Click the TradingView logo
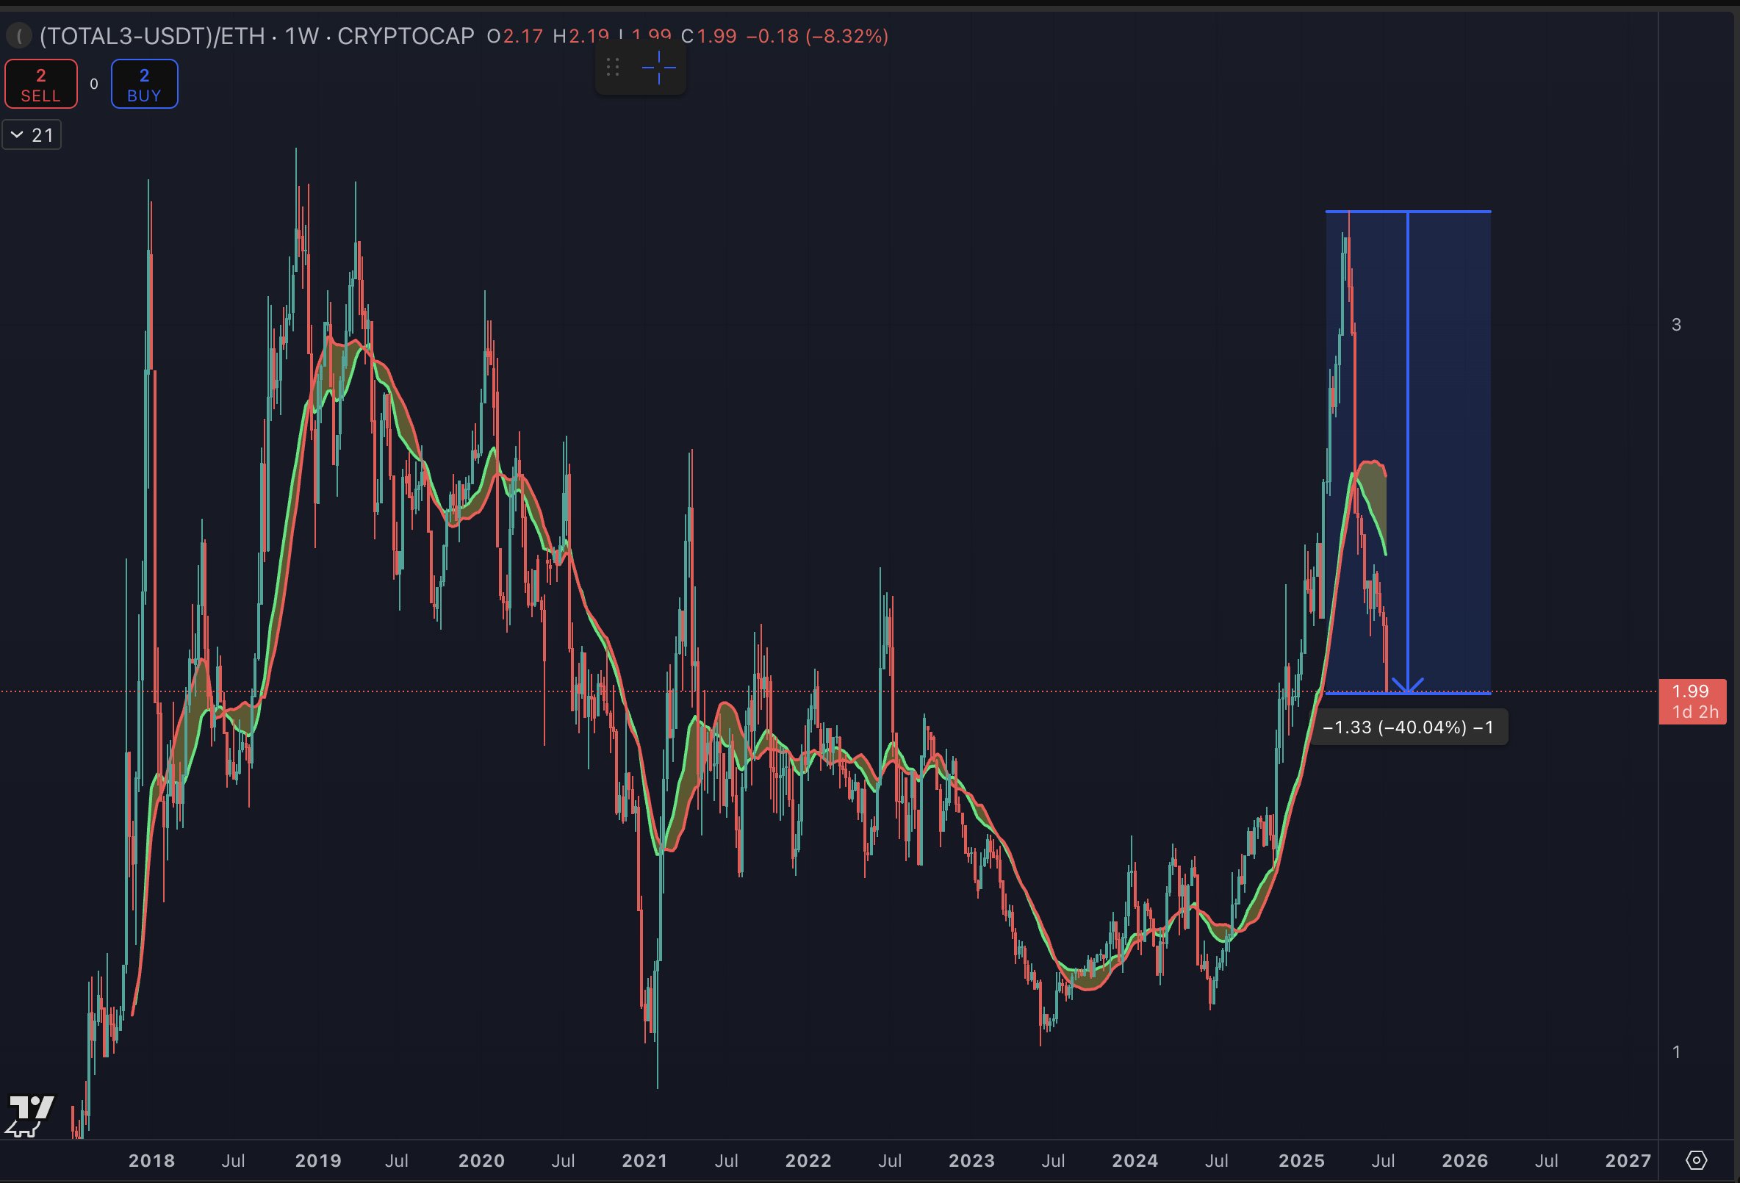The width and height of the screenshot is (1740, 1183). pos(30,1115)
